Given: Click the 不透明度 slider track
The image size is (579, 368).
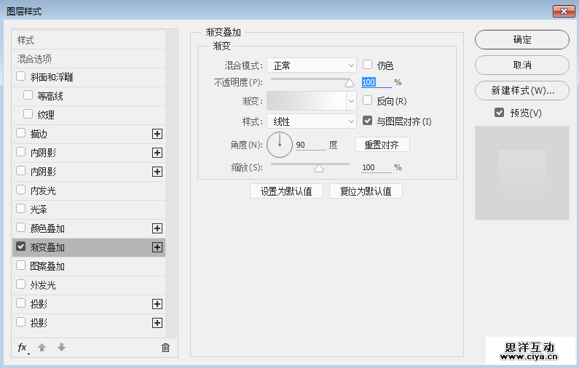Looking at the screenshot, I should [x=310, y=79].
